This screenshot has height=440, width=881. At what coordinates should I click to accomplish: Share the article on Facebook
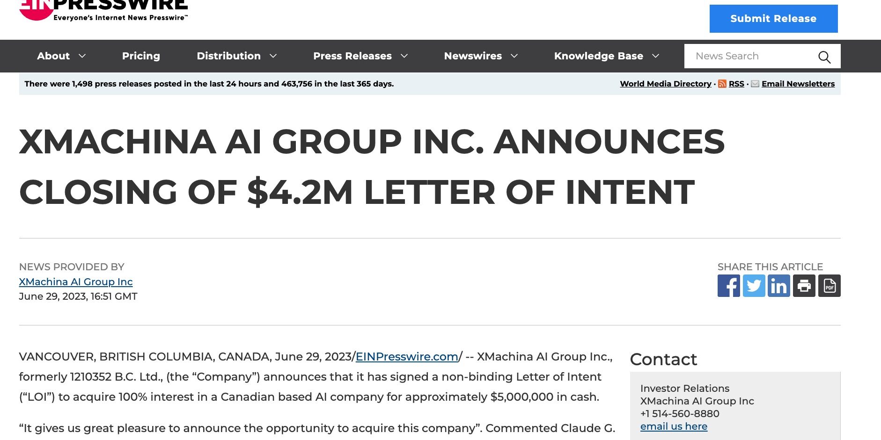pyautogui.click(x=728, y=286)
